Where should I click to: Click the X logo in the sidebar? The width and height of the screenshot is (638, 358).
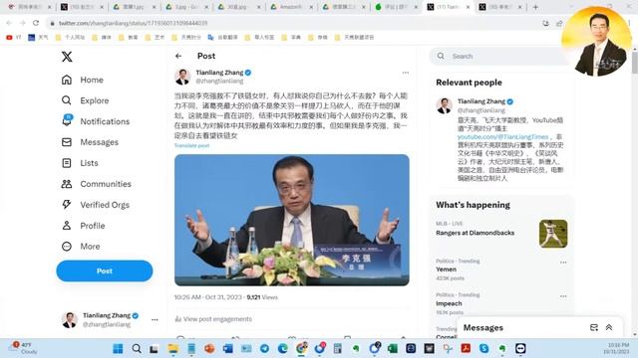tap(67, 57)
